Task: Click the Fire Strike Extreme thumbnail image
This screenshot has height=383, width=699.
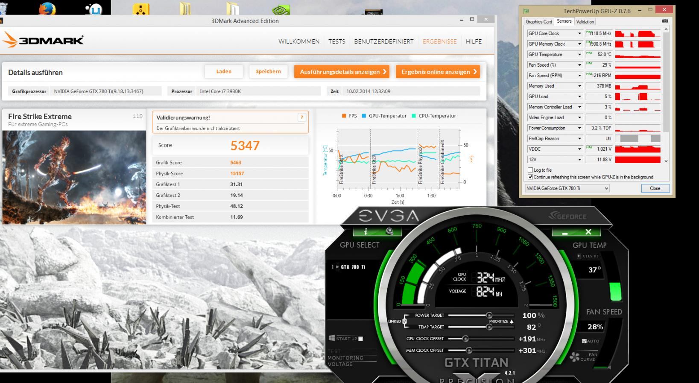Action: tap(74, 177)
